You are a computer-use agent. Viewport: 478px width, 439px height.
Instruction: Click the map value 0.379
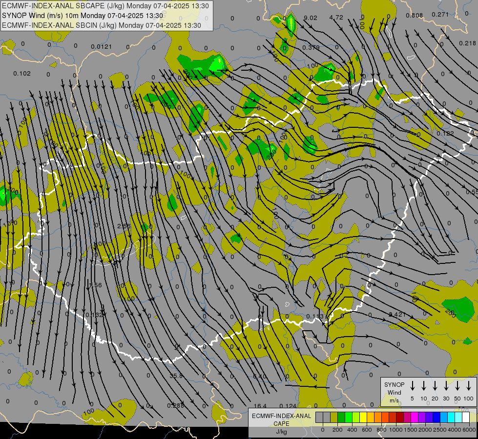pyautogui.click(x=311, y=47)
